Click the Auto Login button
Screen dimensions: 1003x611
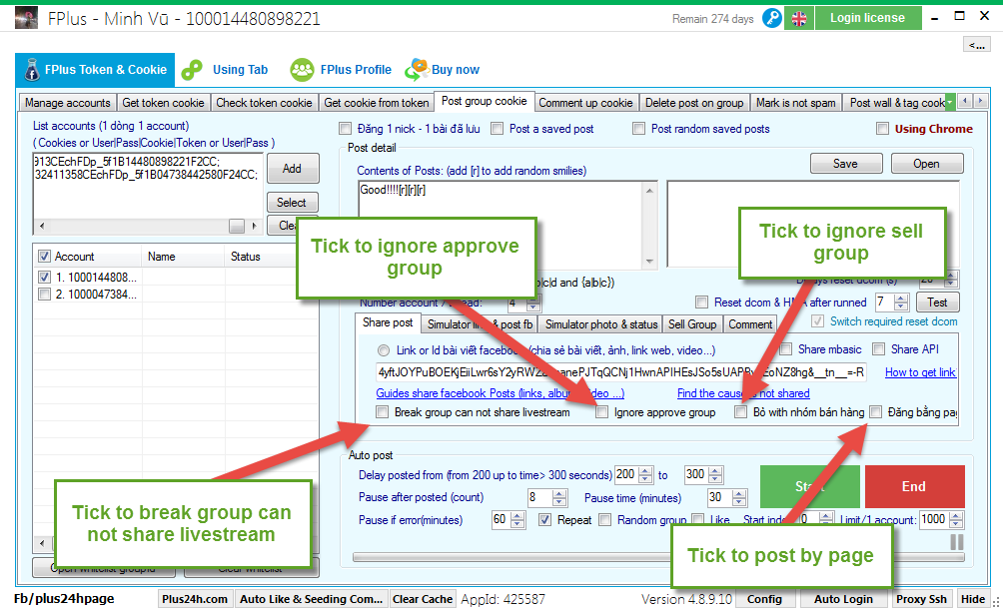point(843,599)
